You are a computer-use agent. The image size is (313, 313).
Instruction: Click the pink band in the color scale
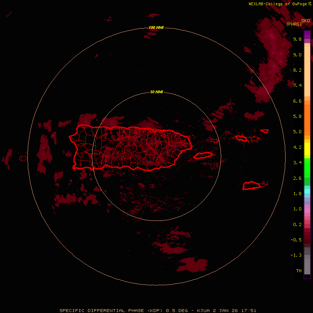tap(307, 211)
